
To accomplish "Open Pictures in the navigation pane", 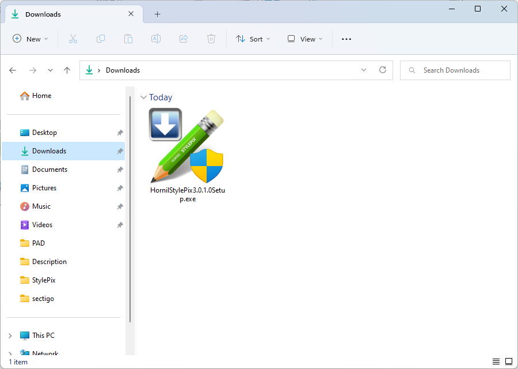I will point(63,188).
